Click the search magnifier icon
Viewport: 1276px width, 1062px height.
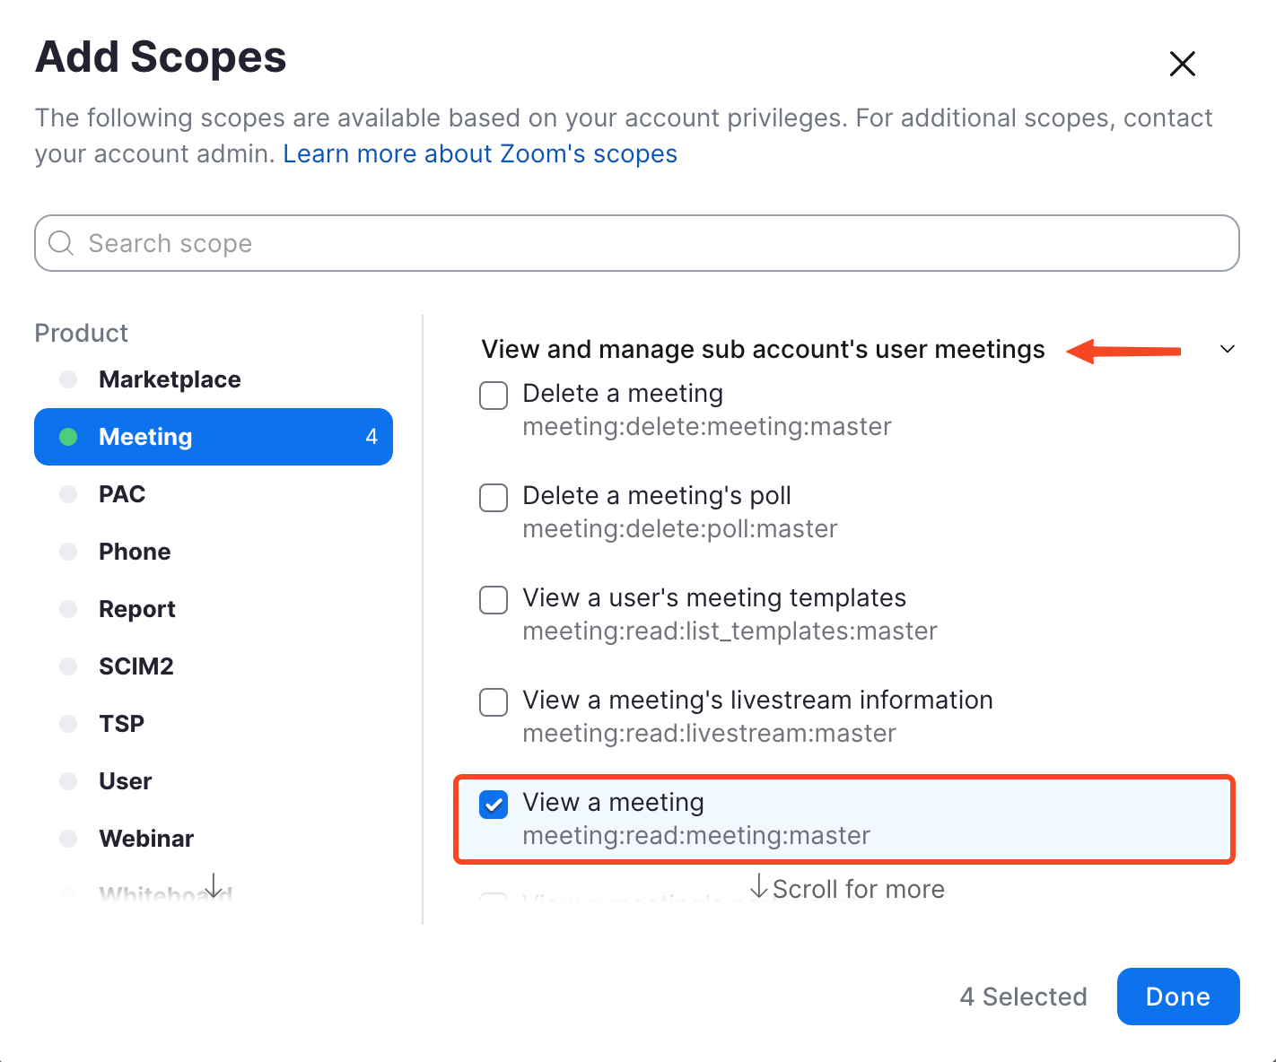61,243
